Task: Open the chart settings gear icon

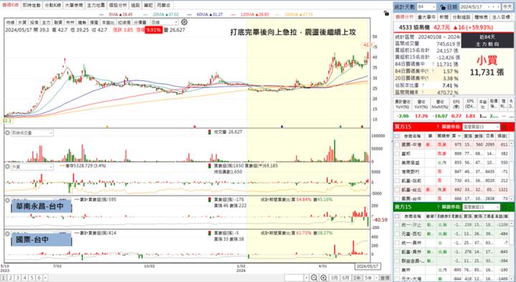Action: [184, 22]
